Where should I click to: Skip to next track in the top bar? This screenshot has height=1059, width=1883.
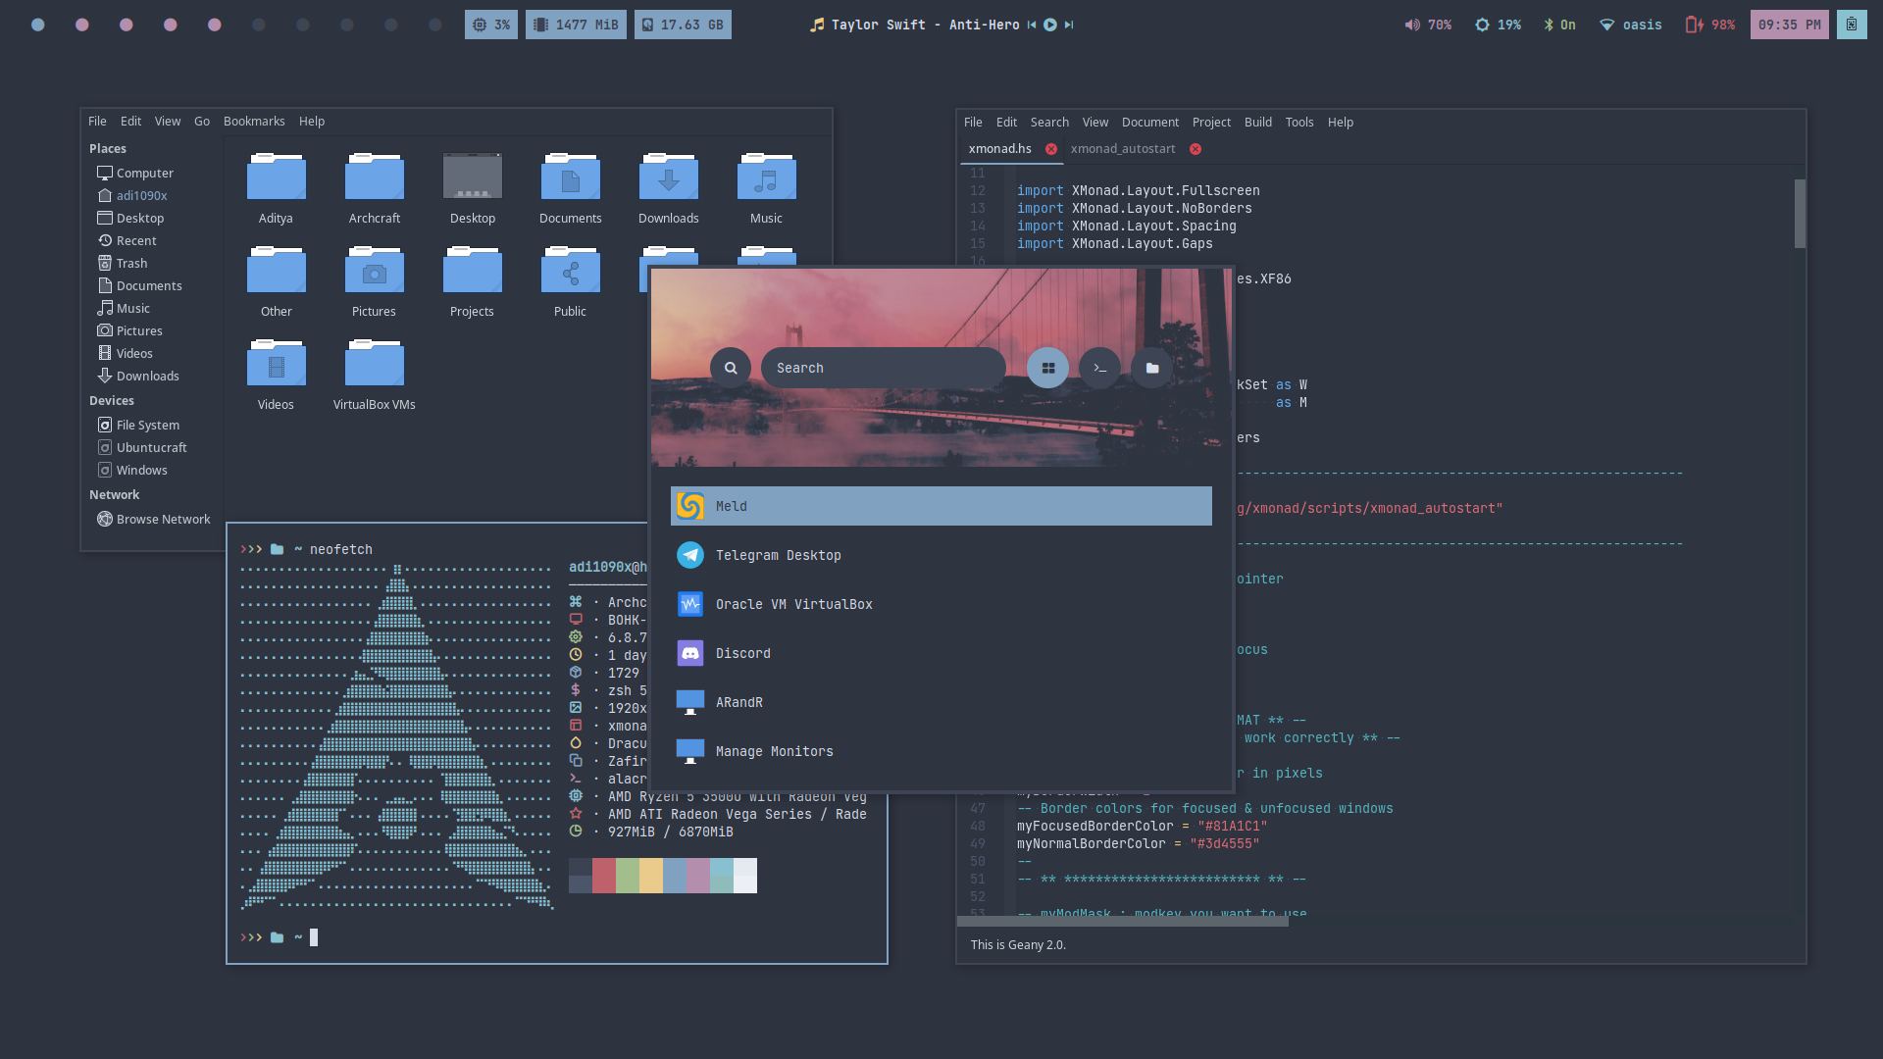click(1069, 25)
